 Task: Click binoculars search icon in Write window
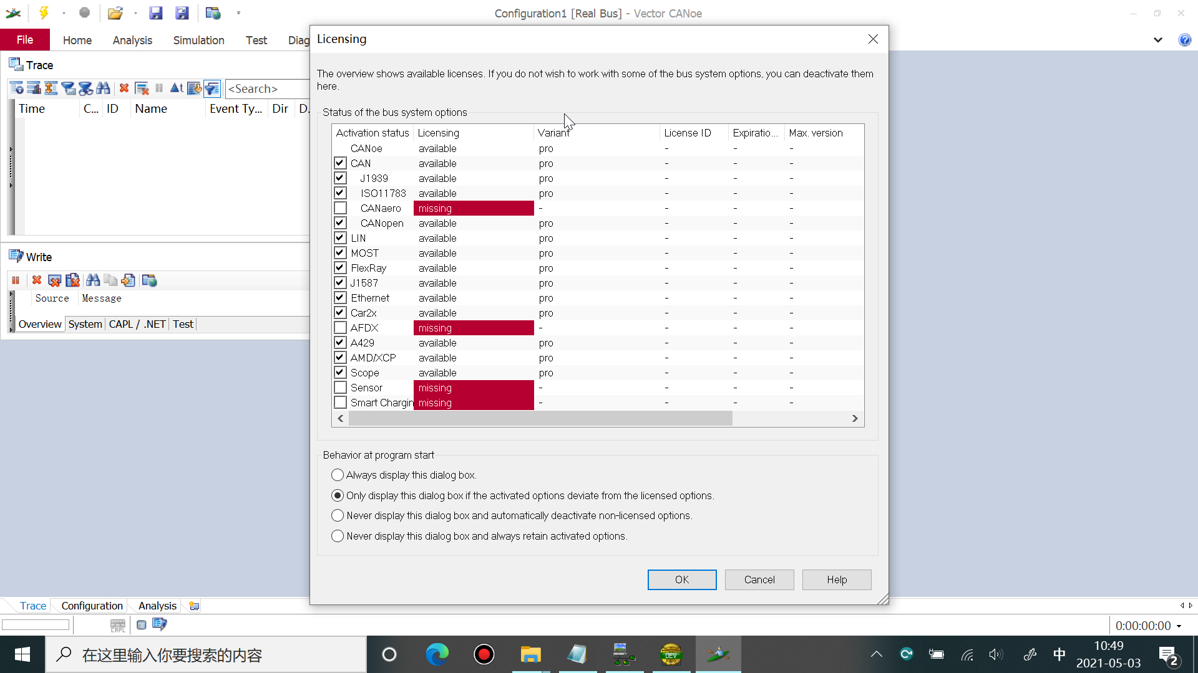pyautogui.click(x=93, y=280)
